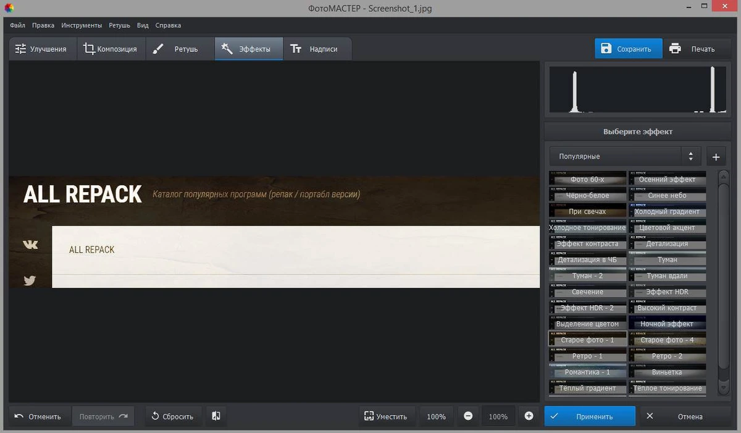Open the Инструменты menu
Image resolution: width=741 pixels, height=433 pixels.
tap(82, 25)
